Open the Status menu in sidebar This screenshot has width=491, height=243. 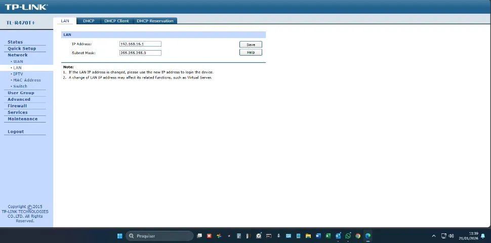(x=15, y=42)
